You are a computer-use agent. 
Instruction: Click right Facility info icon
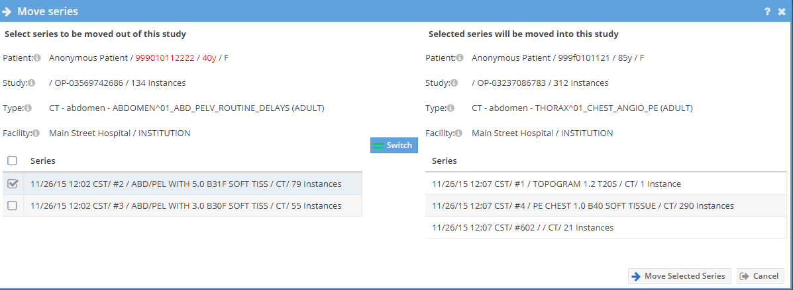pos(460,133)
